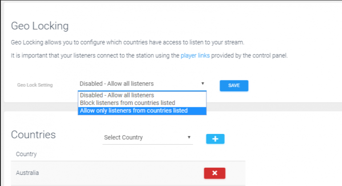Click the Country column header
The width and height of the screenshot is (342, 186).
point(26,154)
